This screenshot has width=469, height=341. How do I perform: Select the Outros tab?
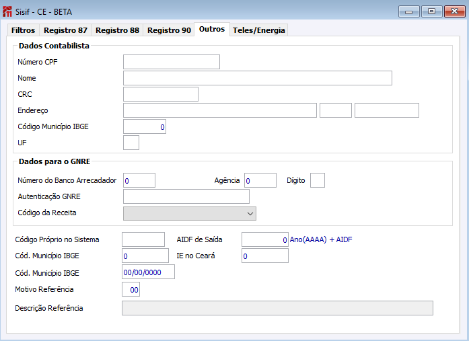212,30
